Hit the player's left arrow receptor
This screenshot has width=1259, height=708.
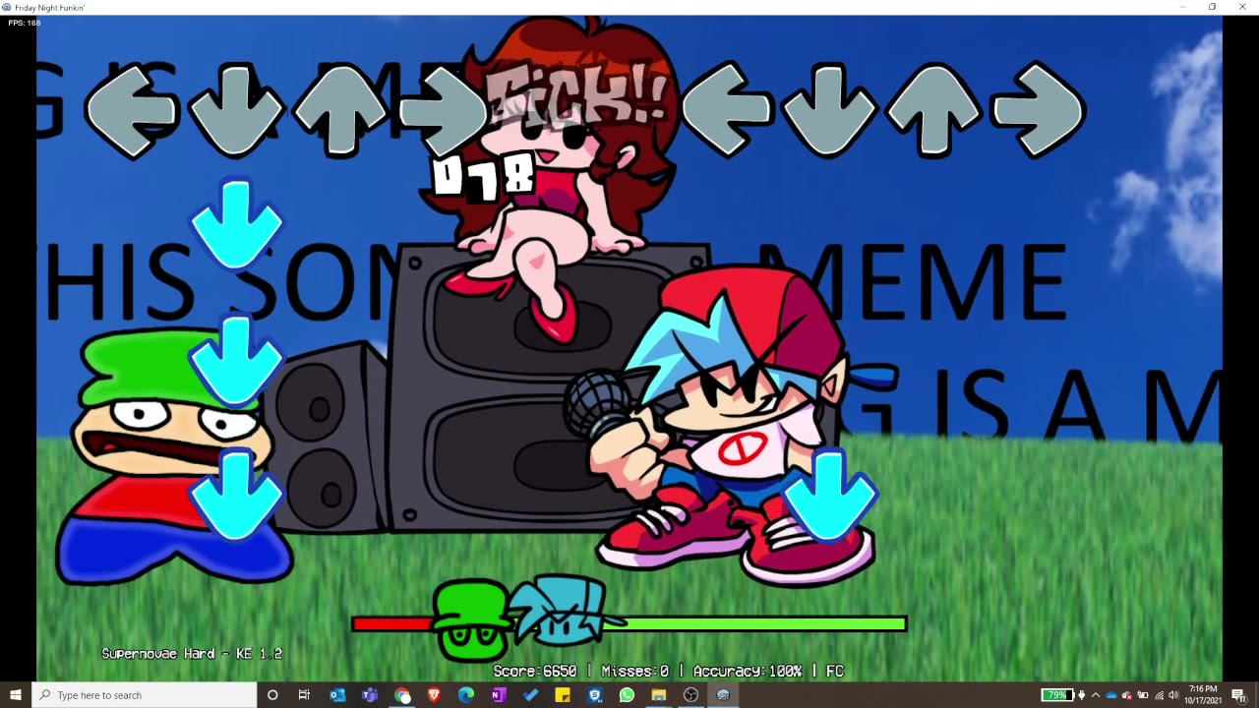[728, 110]
